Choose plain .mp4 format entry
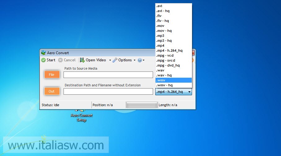This screenshot has width=281, height=156. [x=173, y=45]
